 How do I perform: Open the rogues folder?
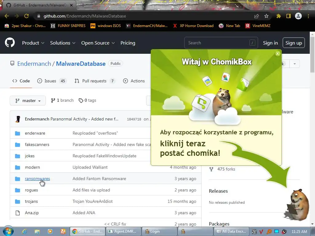[x=31, y=190]
